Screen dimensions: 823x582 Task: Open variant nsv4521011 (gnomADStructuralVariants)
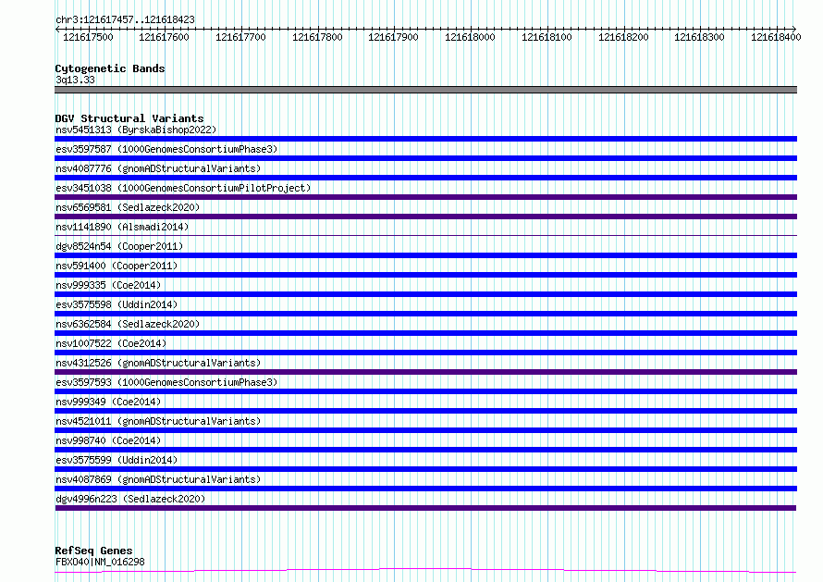click(158, 421)
